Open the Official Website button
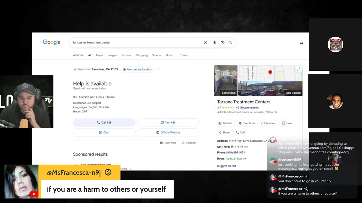This screenshot has width=362, height=203. 168,133
